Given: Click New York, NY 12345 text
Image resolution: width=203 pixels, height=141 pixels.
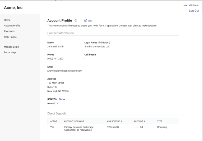Looking at the screenshot, I should (58, 91).
